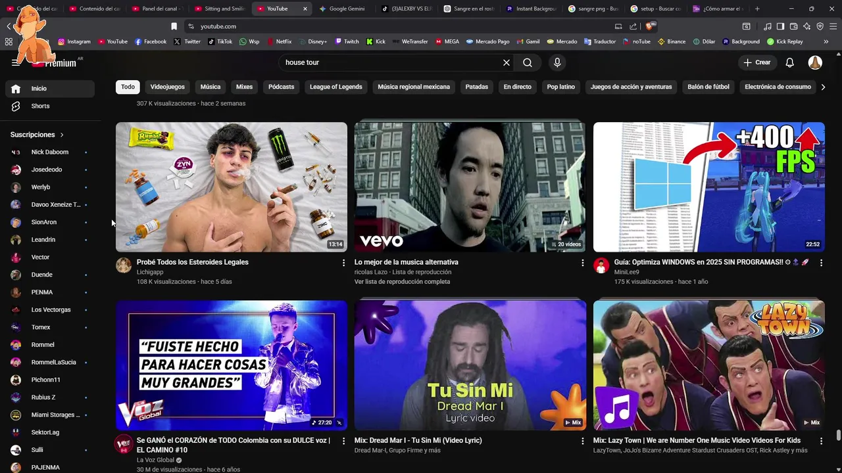This screenshot has width=842, height=473.
Task: Open options menu for Se GANÓ el CORAZÓN video
Action: click(x=343, y=441)
